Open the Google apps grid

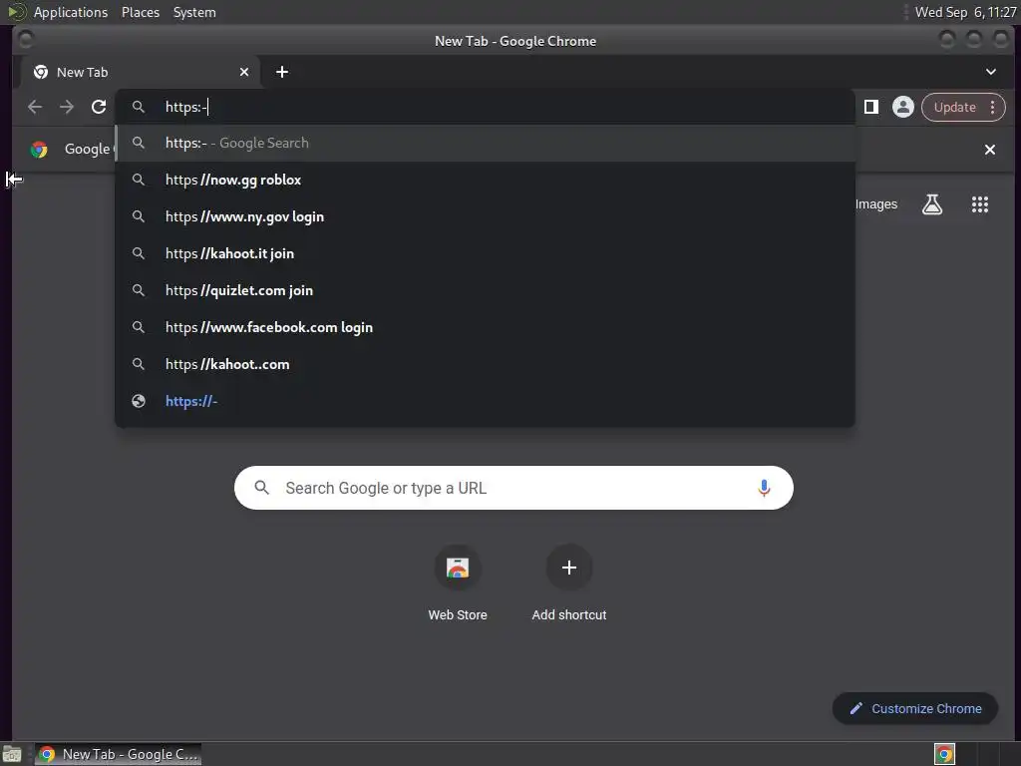[979, 204]
